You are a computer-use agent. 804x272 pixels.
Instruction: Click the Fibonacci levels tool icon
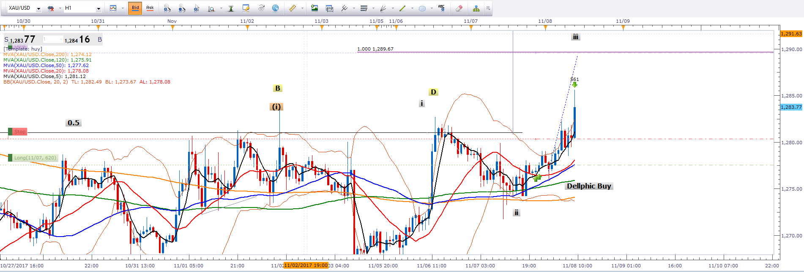coord(364,8)
